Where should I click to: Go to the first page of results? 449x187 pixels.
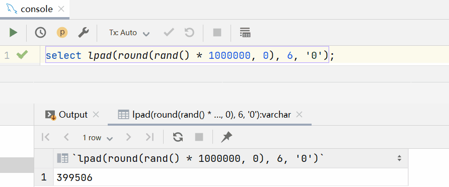click(x=45, y=138)
